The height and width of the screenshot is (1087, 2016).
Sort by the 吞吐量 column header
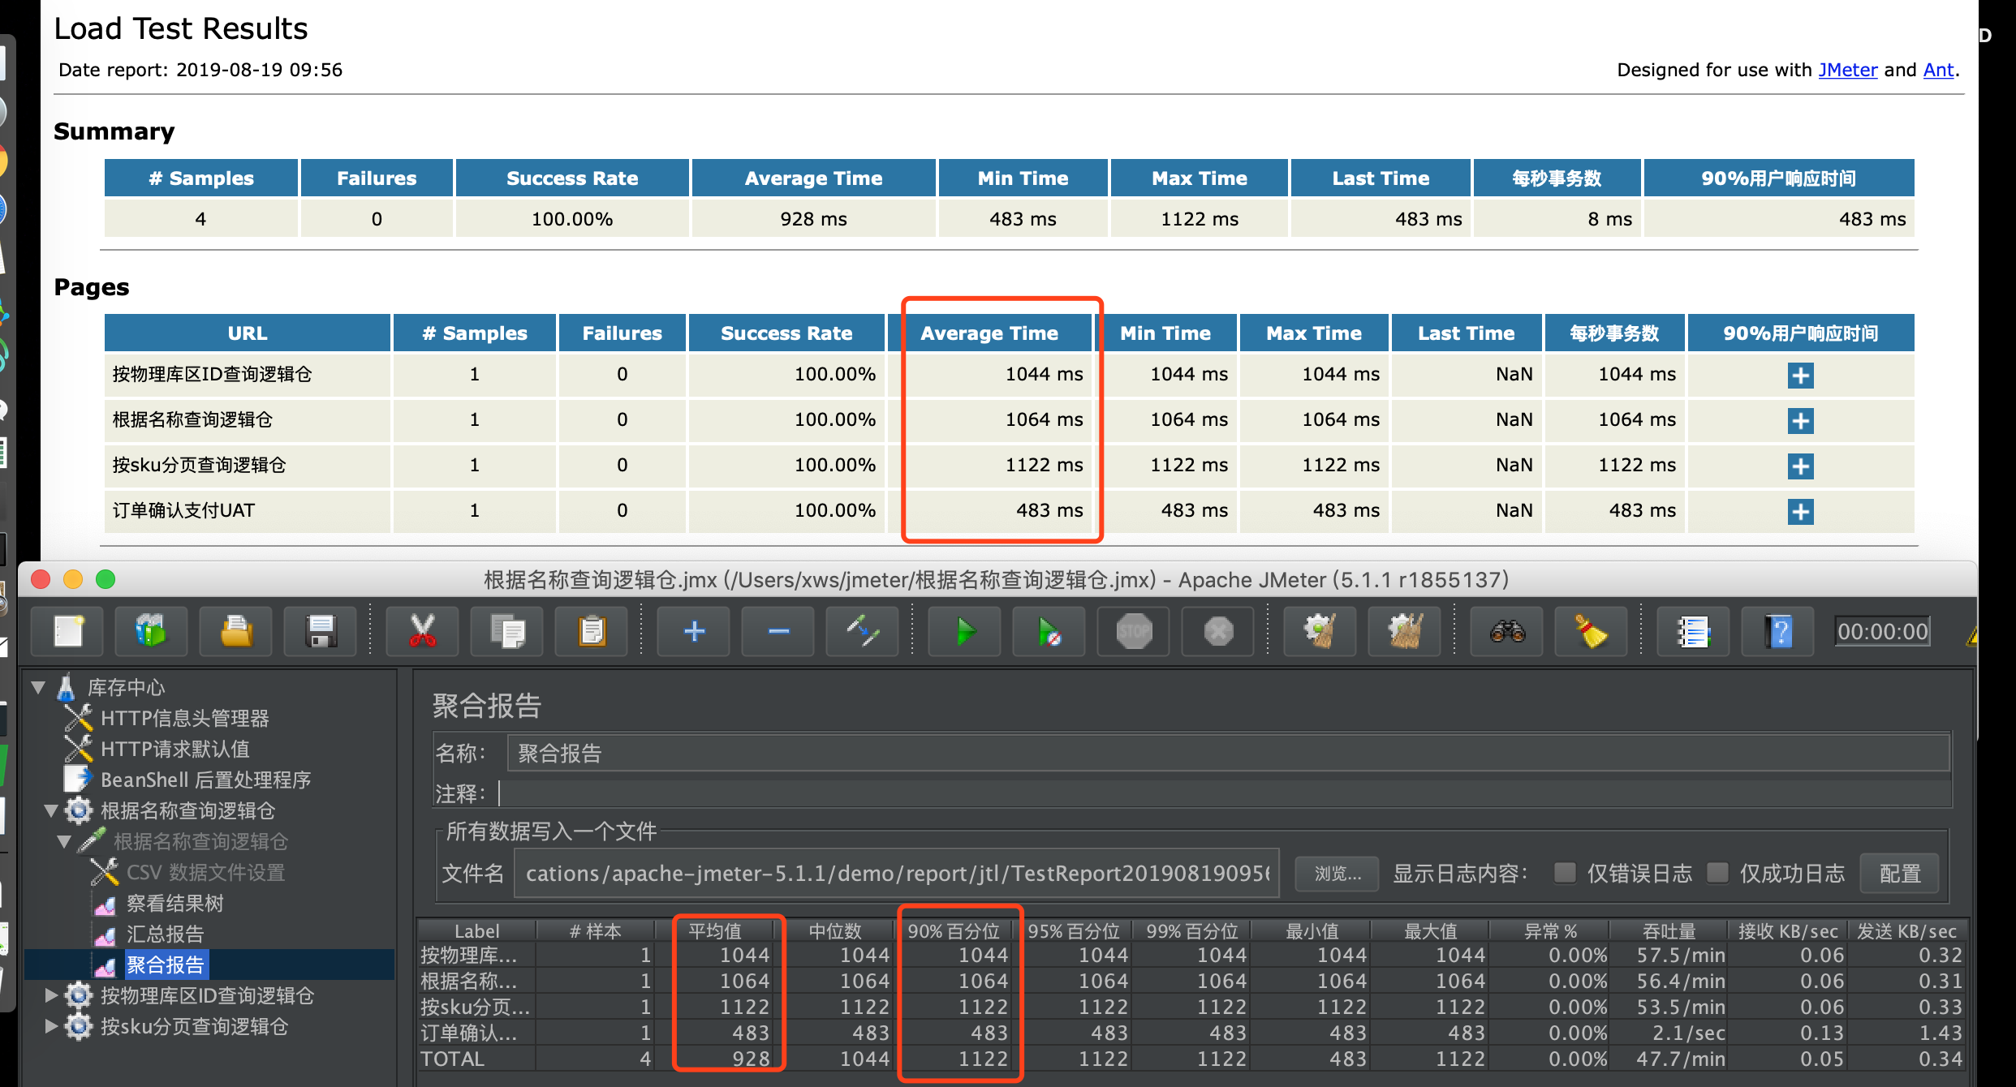1669,930
